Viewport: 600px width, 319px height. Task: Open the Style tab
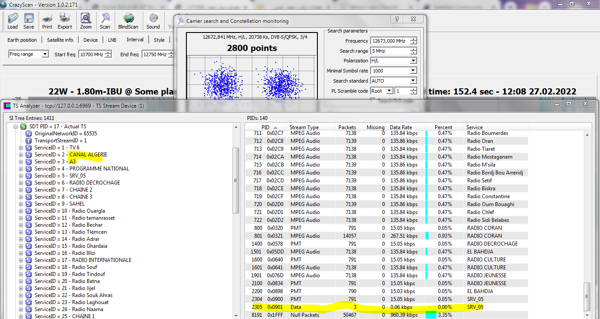159,40
